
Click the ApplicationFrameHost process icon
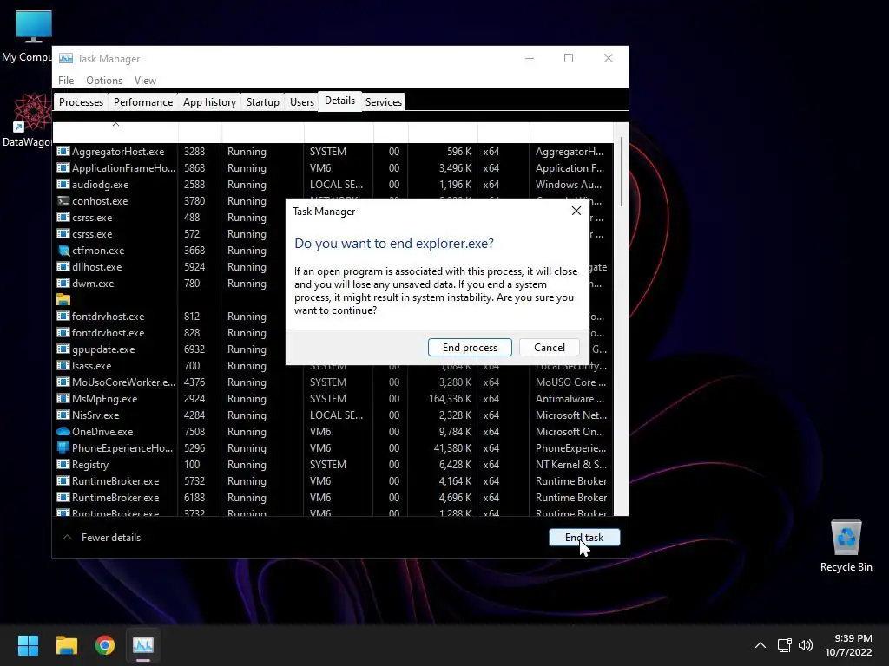[63, 167]
